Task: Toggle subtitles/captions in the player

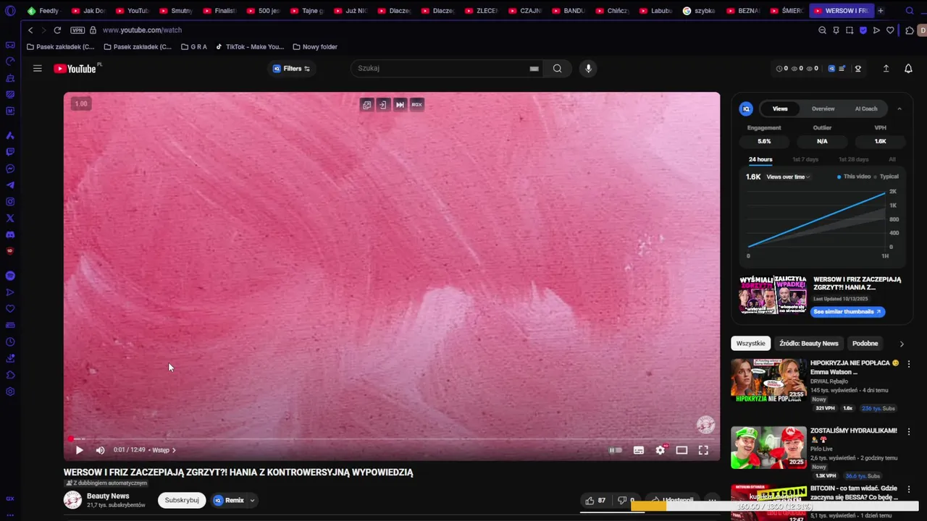Action: pyautogui.click(x=639, y=450)
